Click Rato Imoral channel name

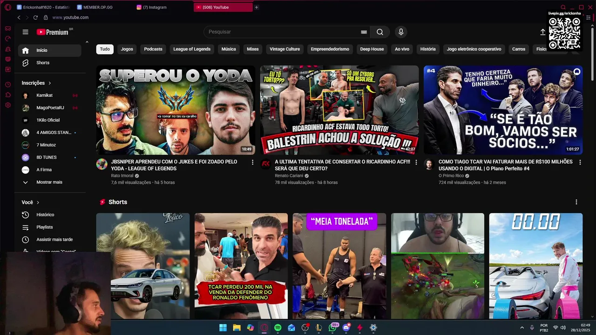pos(122,176)
